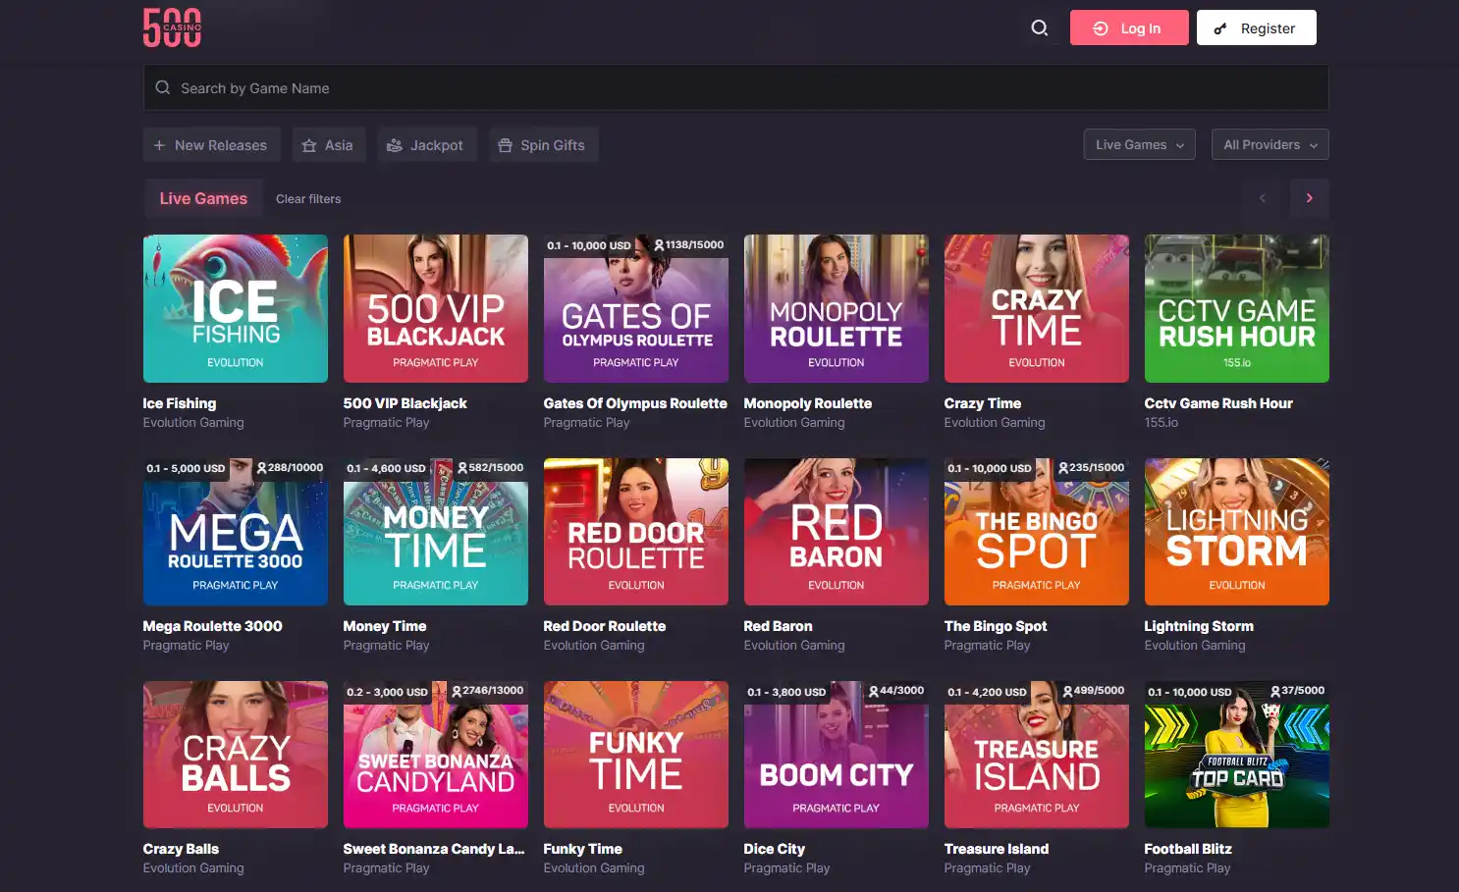Open search via the magnifier icon in header

(1040, 28)
